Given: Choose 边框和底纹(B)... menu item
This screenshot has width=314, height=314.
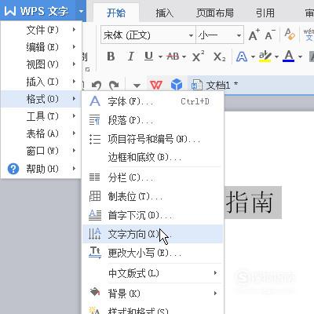Looking at the screenshot, I should [x=152, y=157].
